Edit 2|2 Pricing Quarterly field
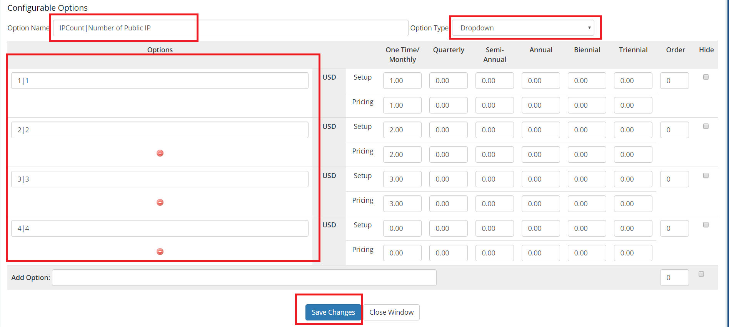Screen dimensions: 729x327 (449, 155)
